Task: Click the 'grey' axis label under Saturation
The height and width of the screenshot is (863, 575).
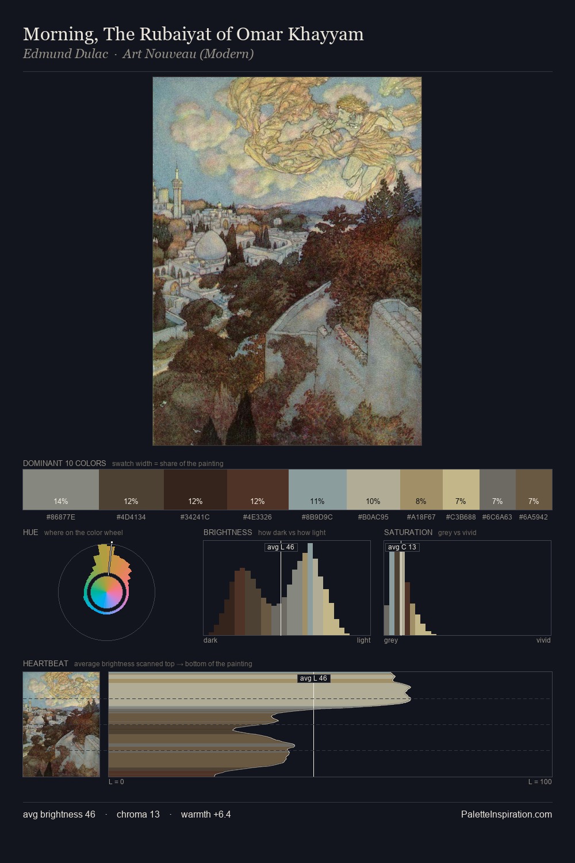Action: 391,640
